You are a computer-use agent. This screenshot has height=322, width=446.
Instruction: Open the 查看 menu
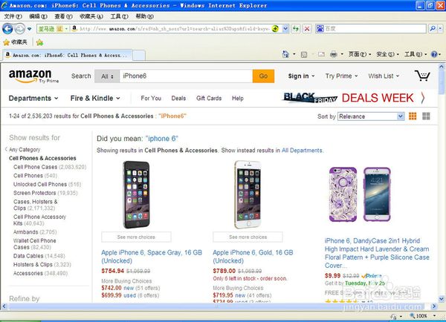point(63,16)
